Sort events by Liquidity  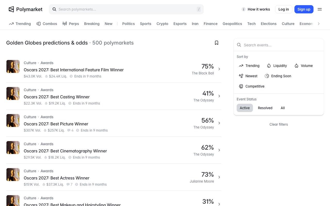coord(277,66)
